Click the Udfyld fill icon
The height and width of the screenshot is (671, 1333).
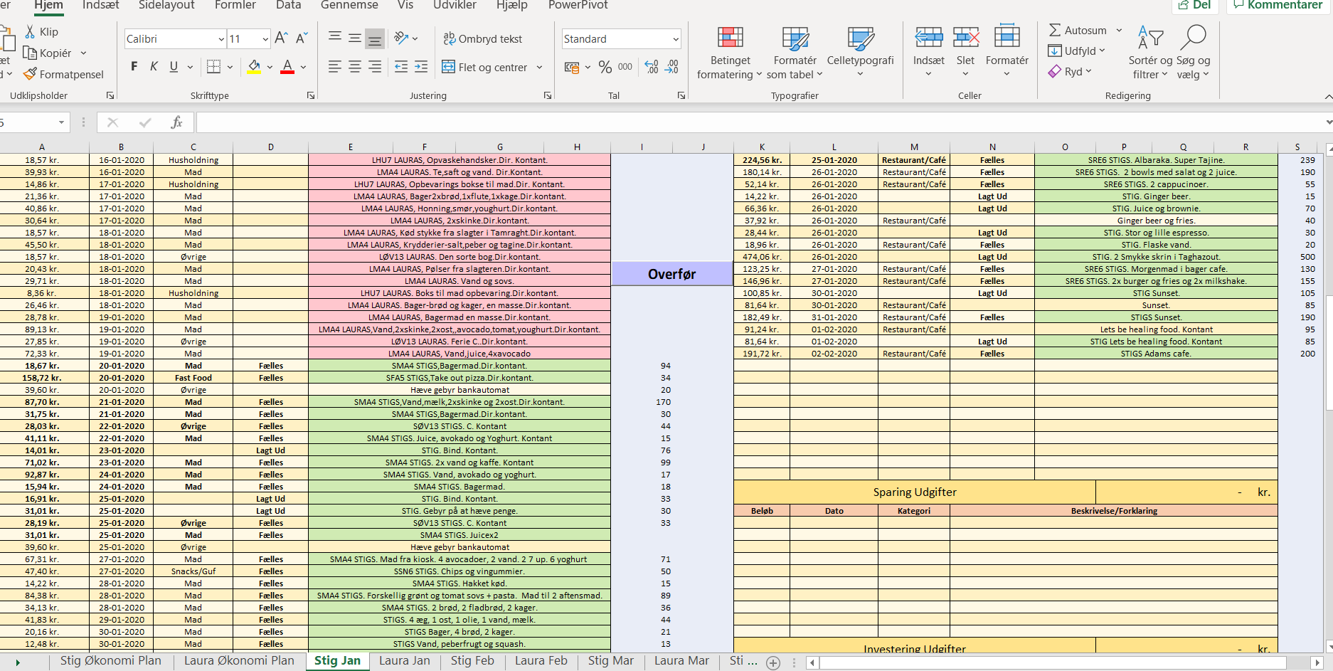click(1055, 51)
